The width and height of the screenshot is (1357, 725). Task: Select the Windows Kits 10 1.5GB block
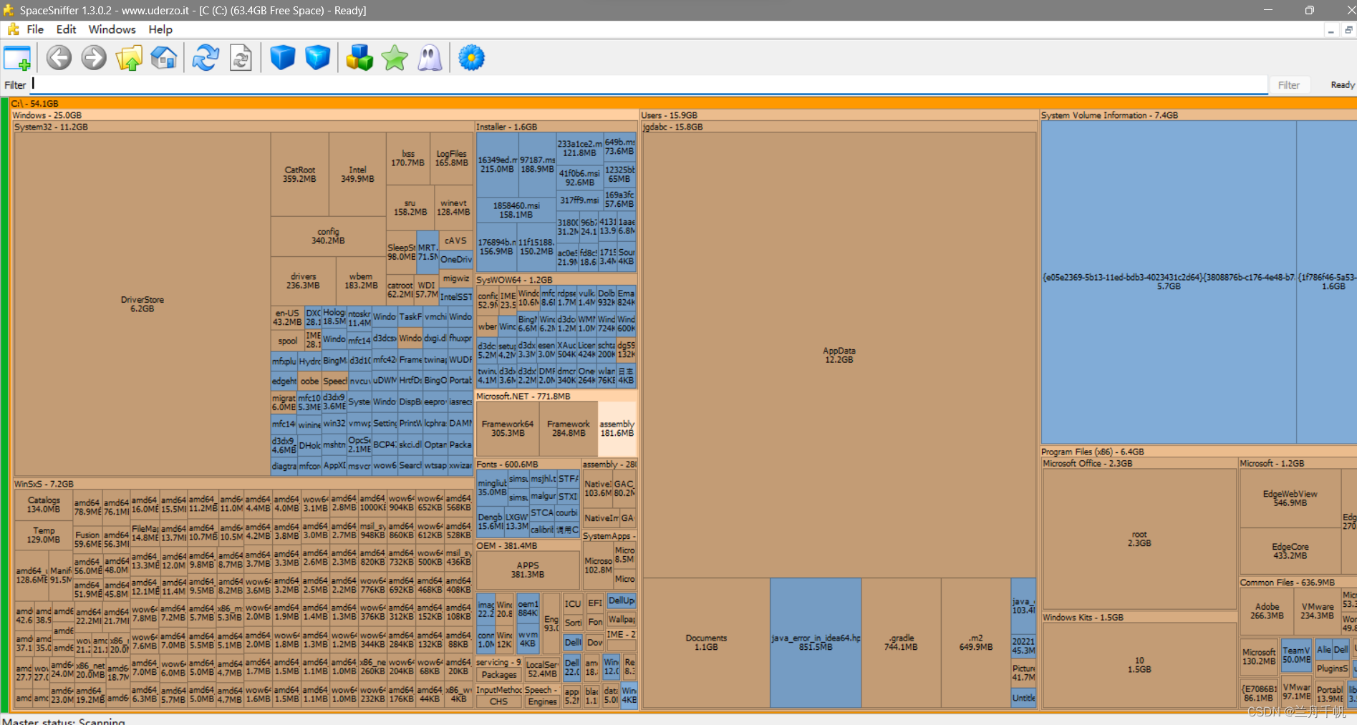pos(1139,665)
